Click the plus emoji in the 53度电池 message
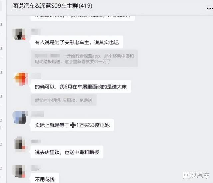 [x=73, y=125]
